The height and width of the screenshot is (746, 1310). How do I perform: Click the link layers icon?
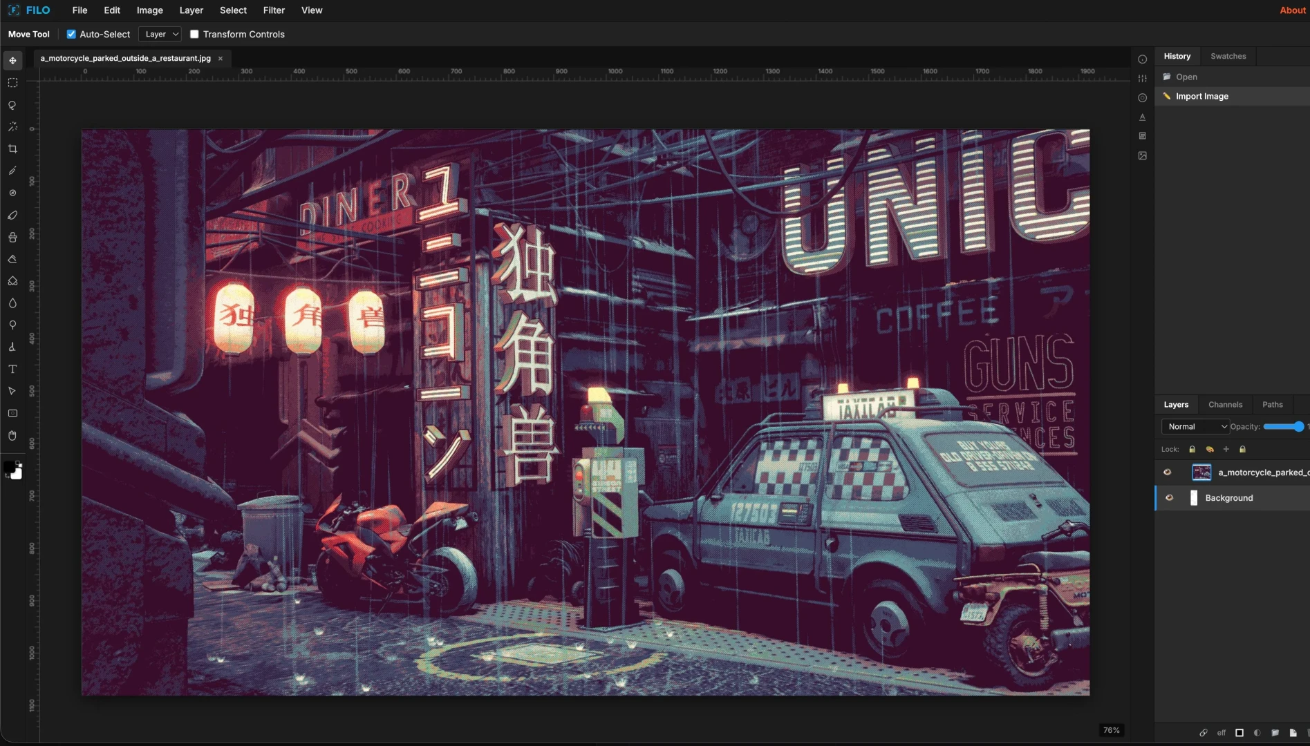pyautogui.click(x=1204, y=733)
